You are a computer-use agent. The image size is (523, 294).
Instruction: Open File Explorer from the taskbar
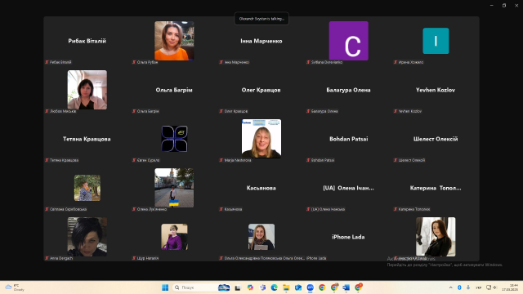coord(286,287)
